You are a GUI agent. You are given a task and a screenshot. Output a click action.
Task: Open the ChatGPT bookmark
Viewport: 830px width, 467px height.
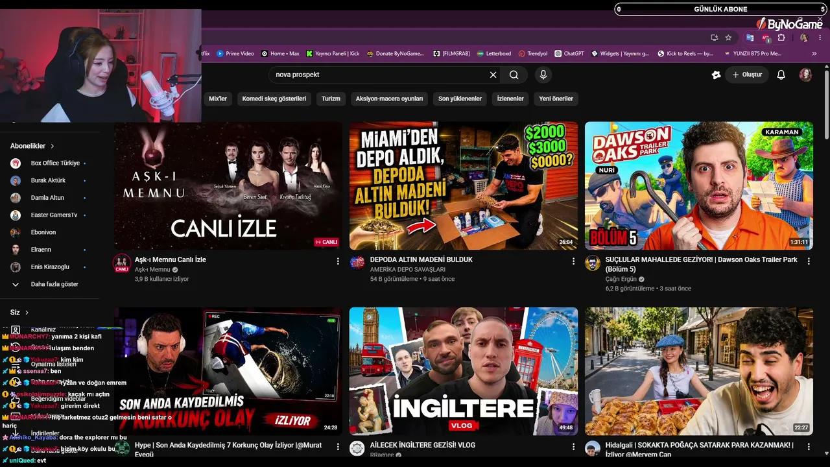(569, 54)
